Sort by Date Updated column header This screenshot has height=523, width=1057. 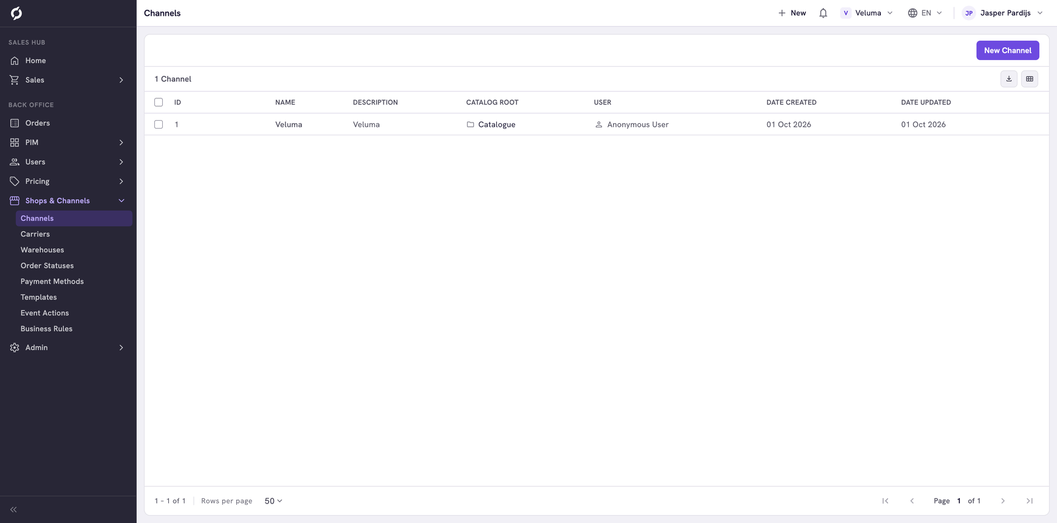point(926,103)
